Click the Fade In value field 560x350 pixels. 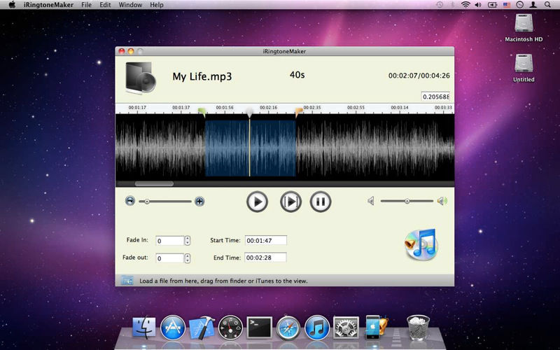click(x=170, y=241)
